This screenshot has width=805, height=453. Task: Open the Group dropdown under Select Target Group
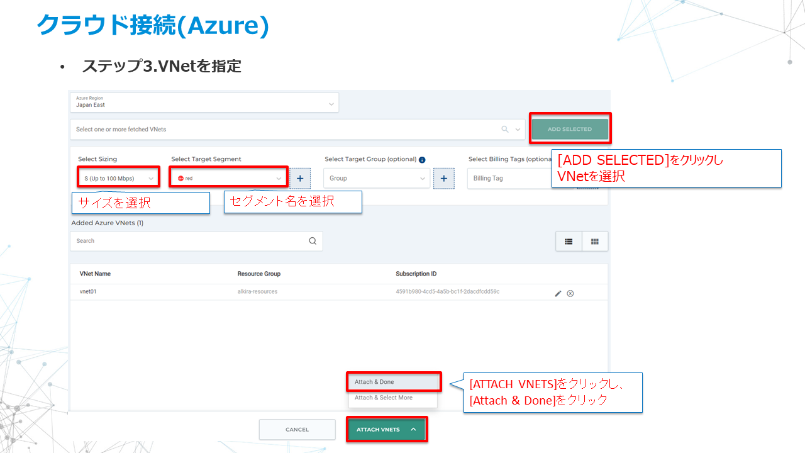[x=376, y=178]
